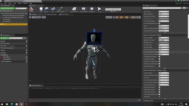This screenshot has width=189, height=106.
Task: Toggle Sweep While Nav Walking checkbox
Action: coord(159,57)
